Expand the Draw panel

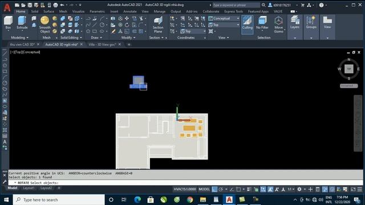[96, 38]
